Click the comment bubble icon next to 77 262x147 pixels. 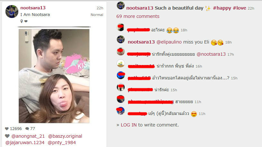(x=27, y=129)
